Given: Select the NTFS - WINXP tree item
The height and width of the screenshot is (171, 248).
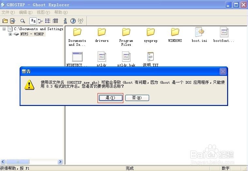Looking at the screenshot, I should click(32, 34).
